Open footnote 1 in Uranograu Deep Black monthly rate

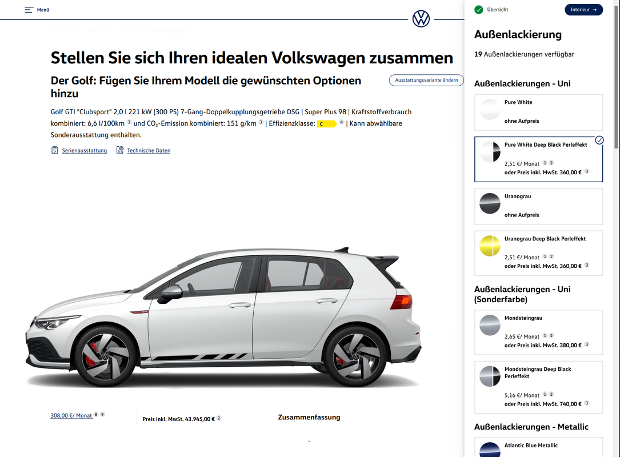point(545,256)
